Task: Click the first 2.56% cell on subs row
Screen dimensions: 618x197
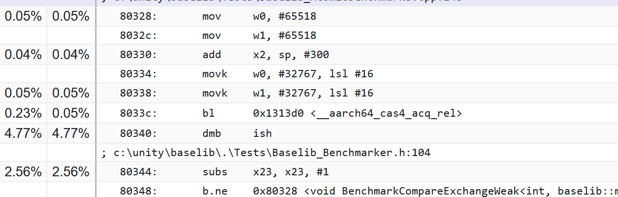Action: (23, 172)
